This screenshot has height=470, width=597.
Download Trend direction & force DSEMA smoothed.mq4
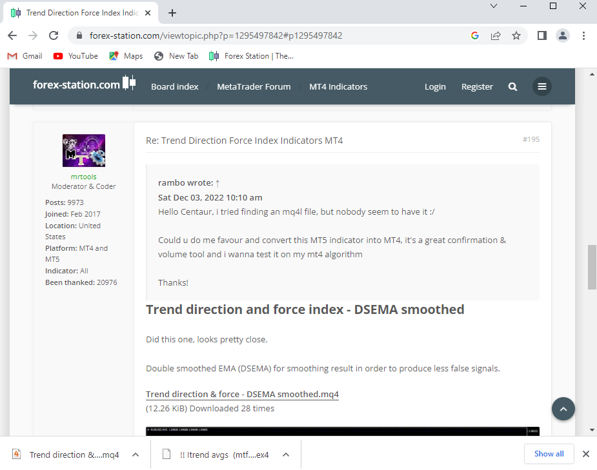(242, 394)
